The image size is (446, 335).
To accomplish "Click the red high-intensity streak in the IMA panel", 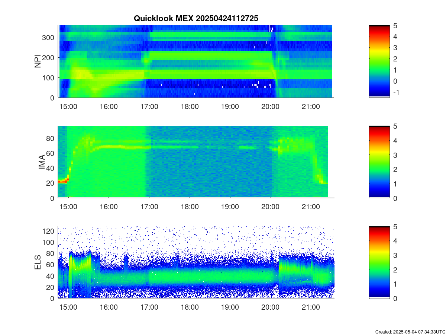I will pos(64,181).
